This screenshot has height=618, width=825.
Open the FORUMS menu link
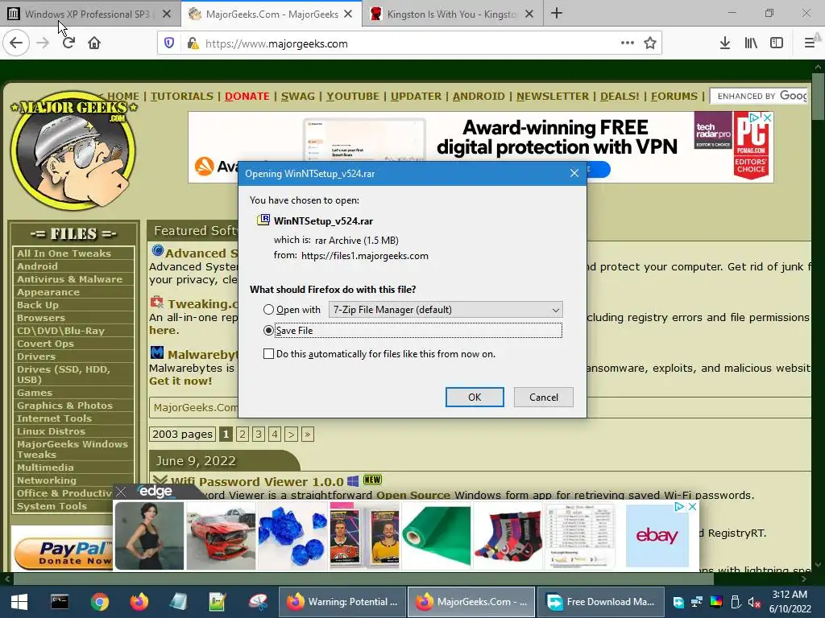(x=674, y=97)
